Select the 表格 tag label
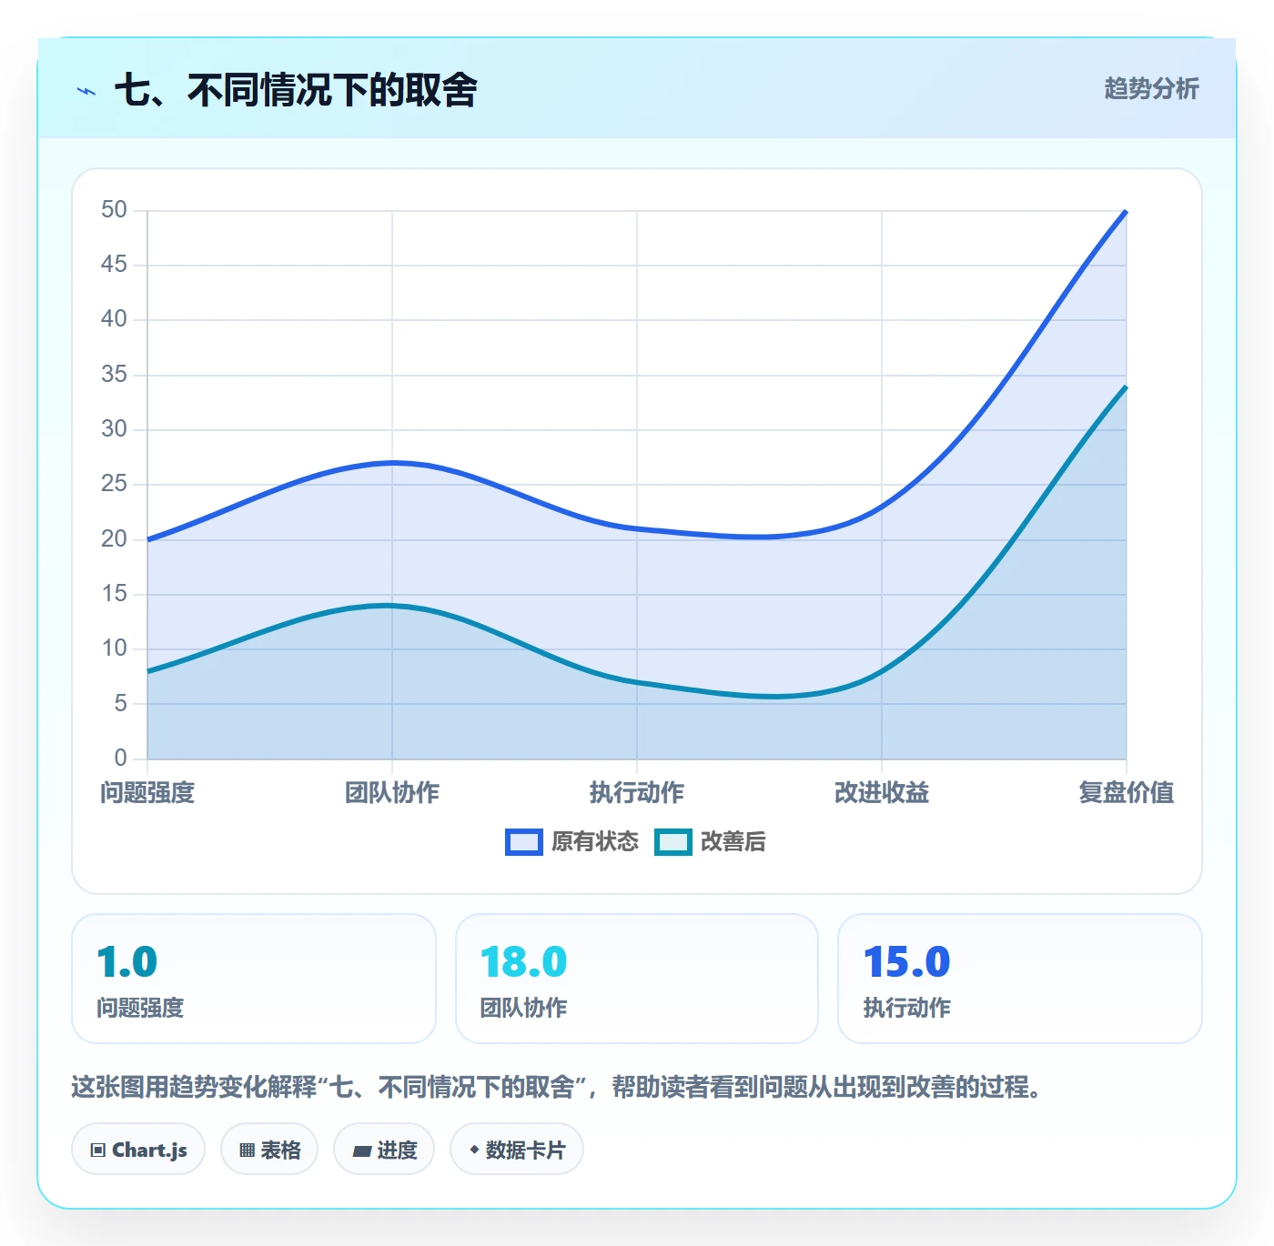Viewport: 1274px width, 1246px height. [x=280, y=1151]
